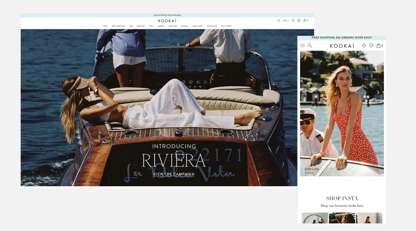This screenshot has height=231, width=416.
Task: Open the RIVIERA menu item
Action: pos(185,26)
